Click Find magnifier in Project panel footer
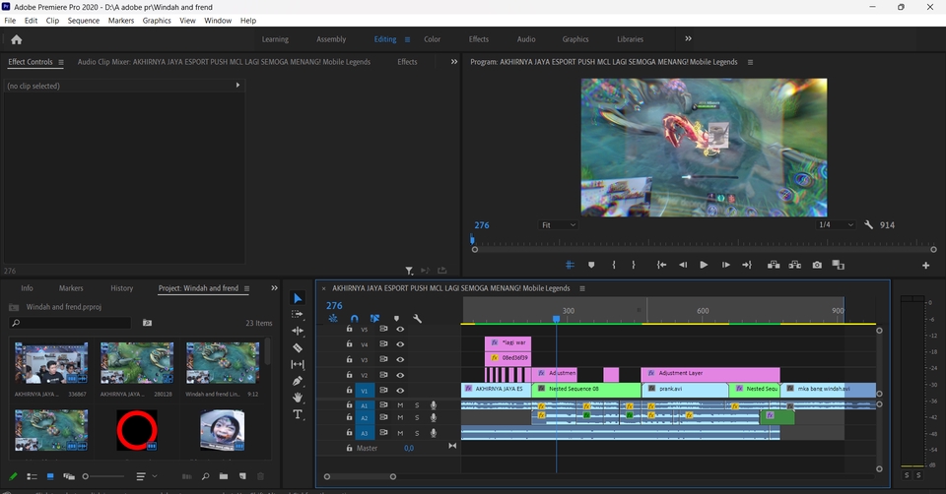 [x=205, y=476]
